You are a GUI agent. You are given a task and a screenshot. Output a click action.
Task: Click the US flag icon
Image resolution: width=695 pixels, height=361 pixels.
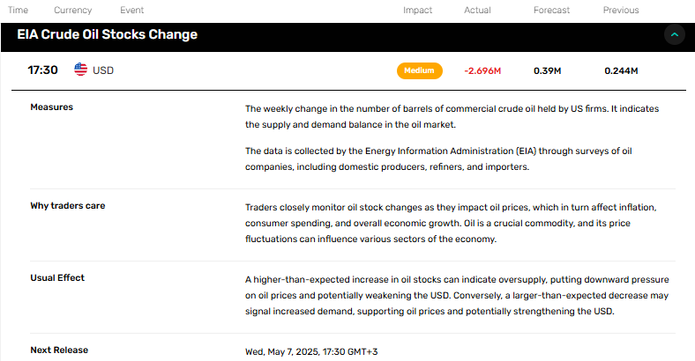(x=80, y=70)
